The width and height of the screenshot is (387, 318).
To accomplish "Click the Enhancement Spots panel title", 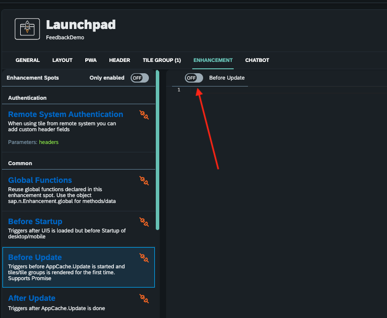I will (33, 78).
